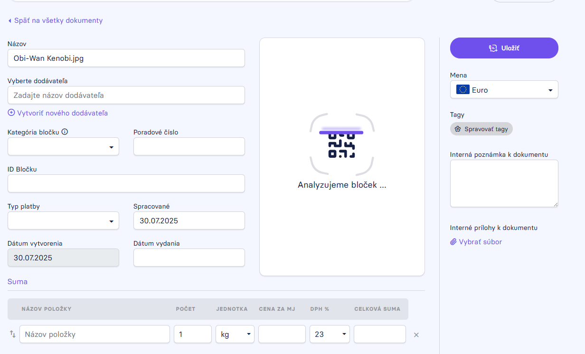The width and height of the screenshot is (585, 354).
Task: Click the Cena za MJ price field
Action: (282, 334)
